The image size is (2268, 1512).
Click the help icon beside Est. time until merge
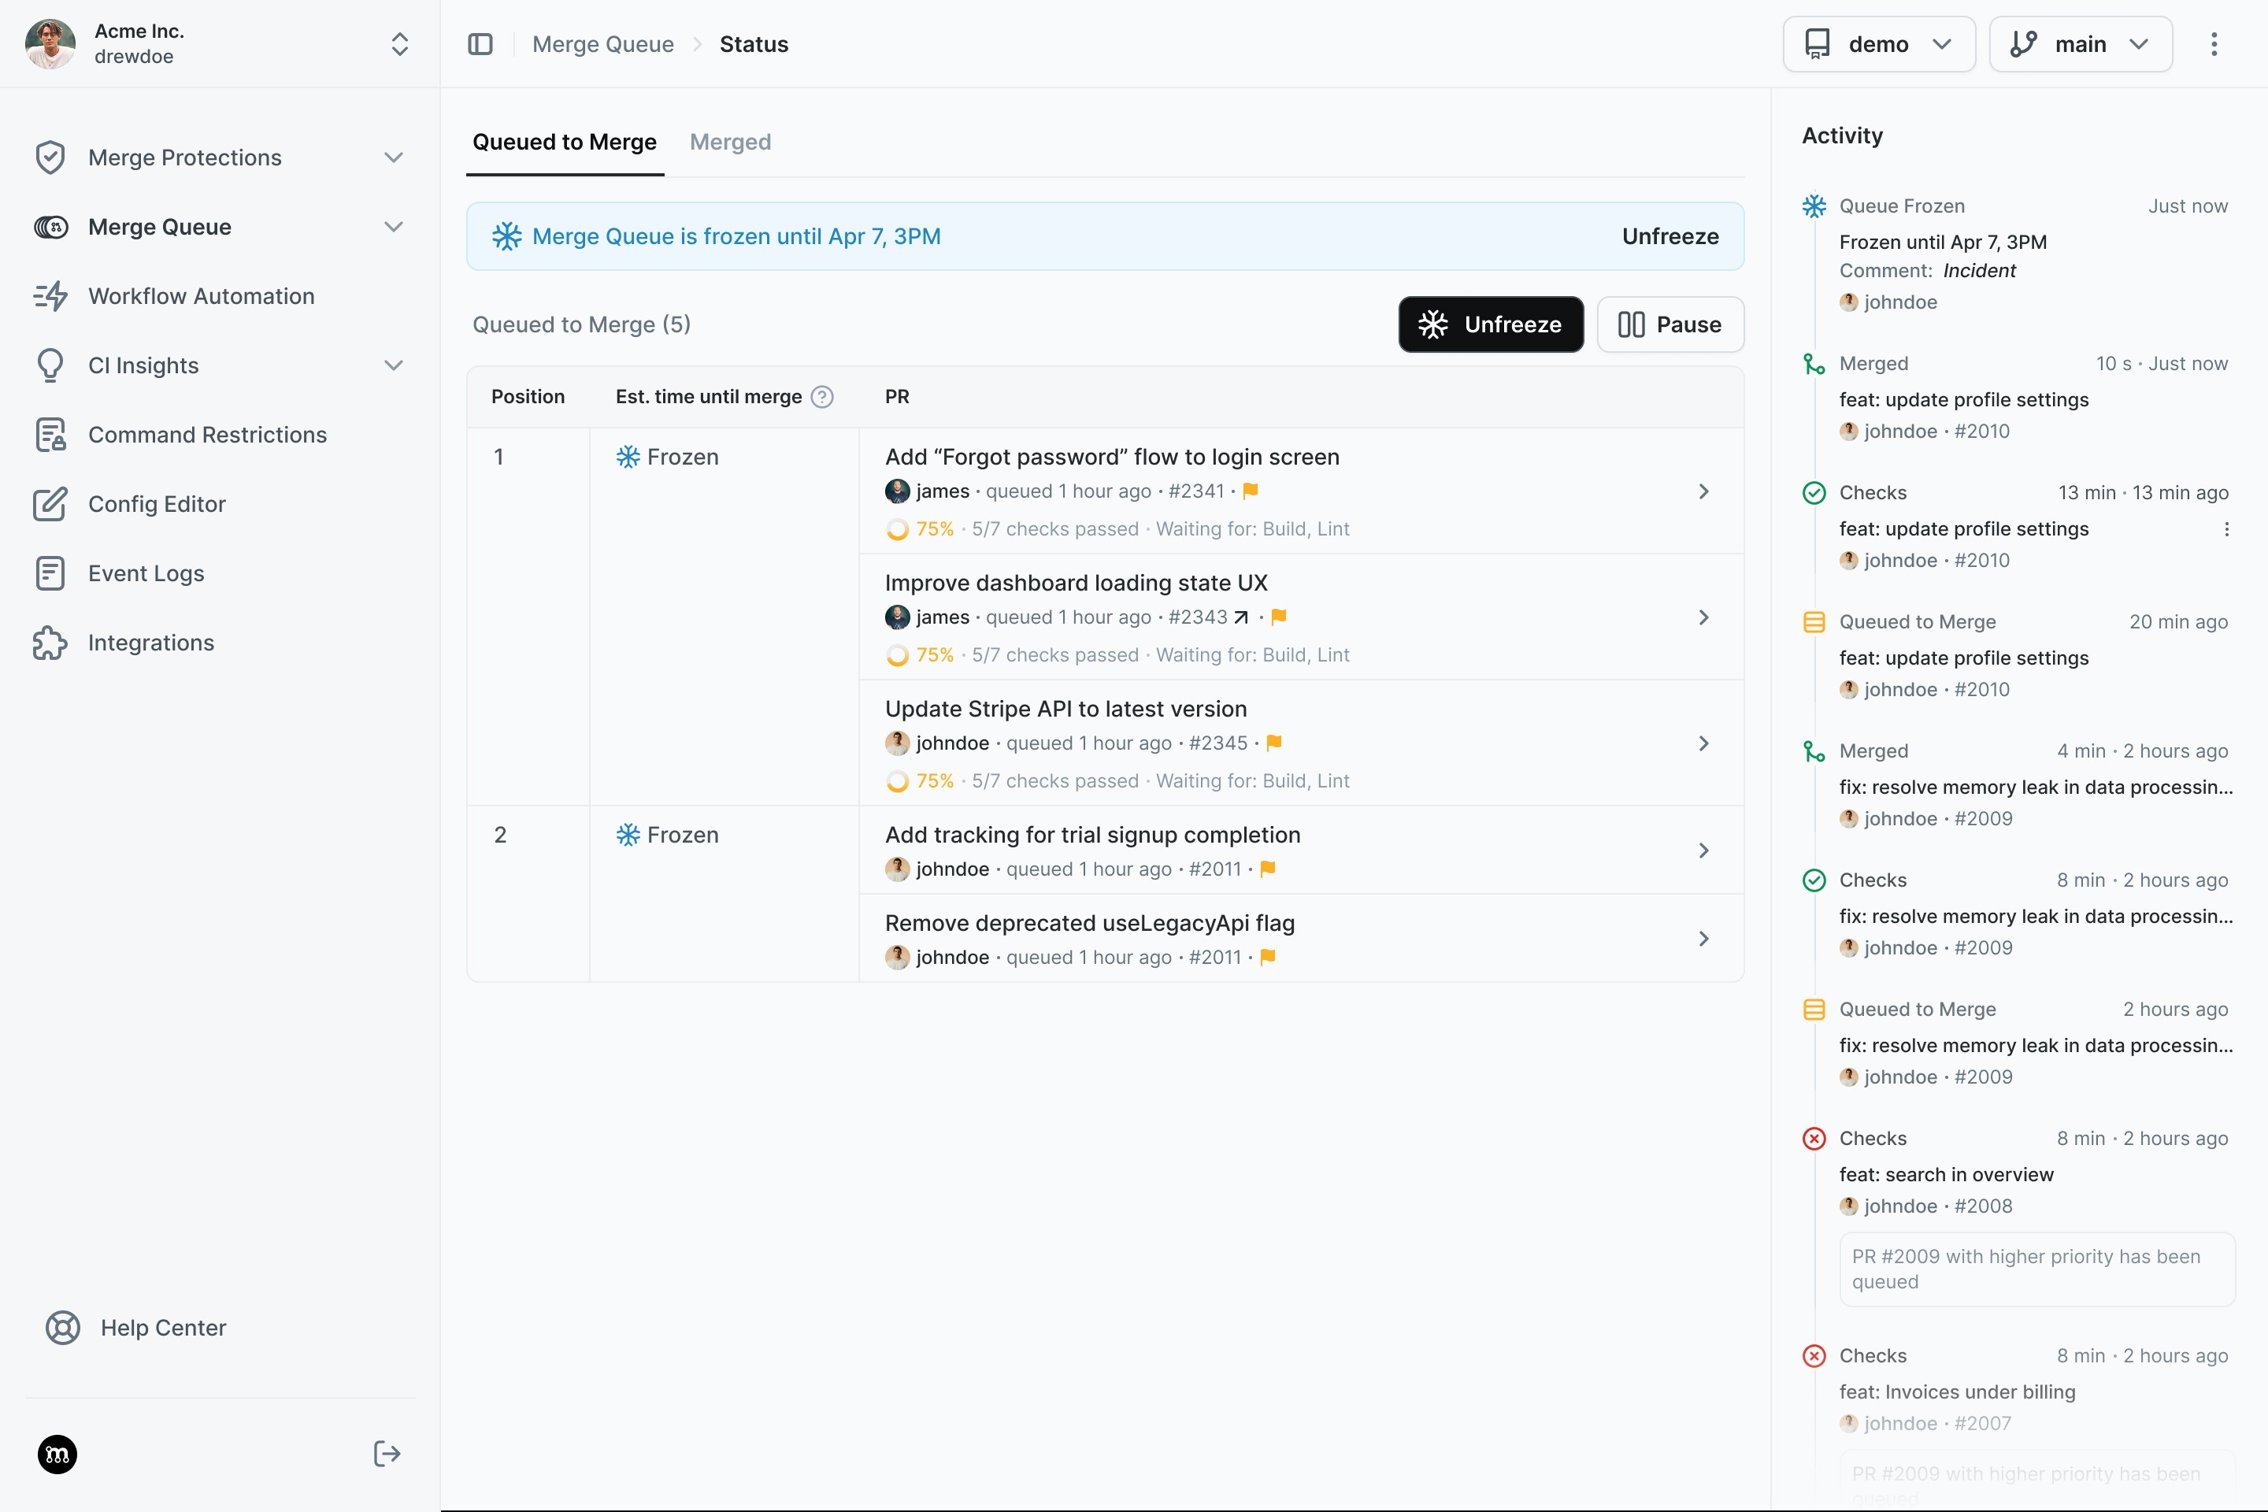tap(821, 397)
